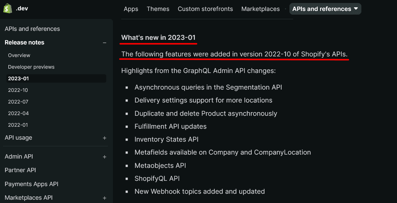The width and height of the screenshot is (397, 203).
Task: Click the APIs and references sidebar heading
Action: coord(32,29)
